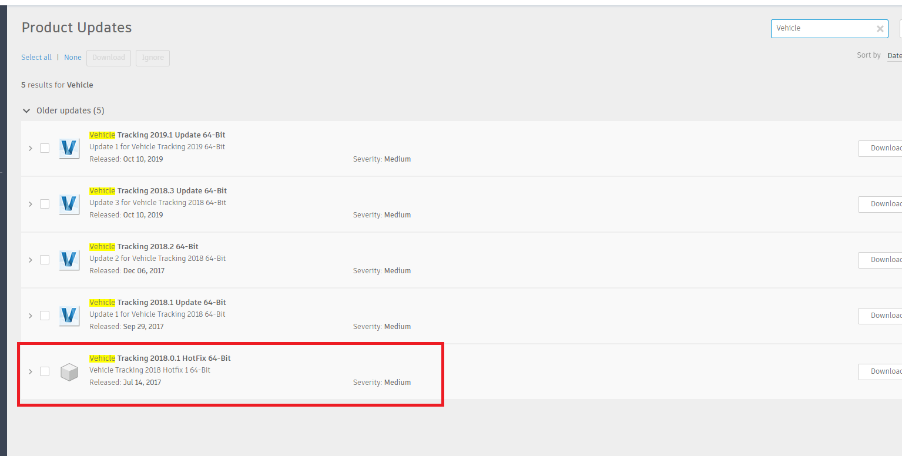Click the Product Updates heading
Image resolution: width=902 pixels, height=456 pixels.
coord(76,28)
